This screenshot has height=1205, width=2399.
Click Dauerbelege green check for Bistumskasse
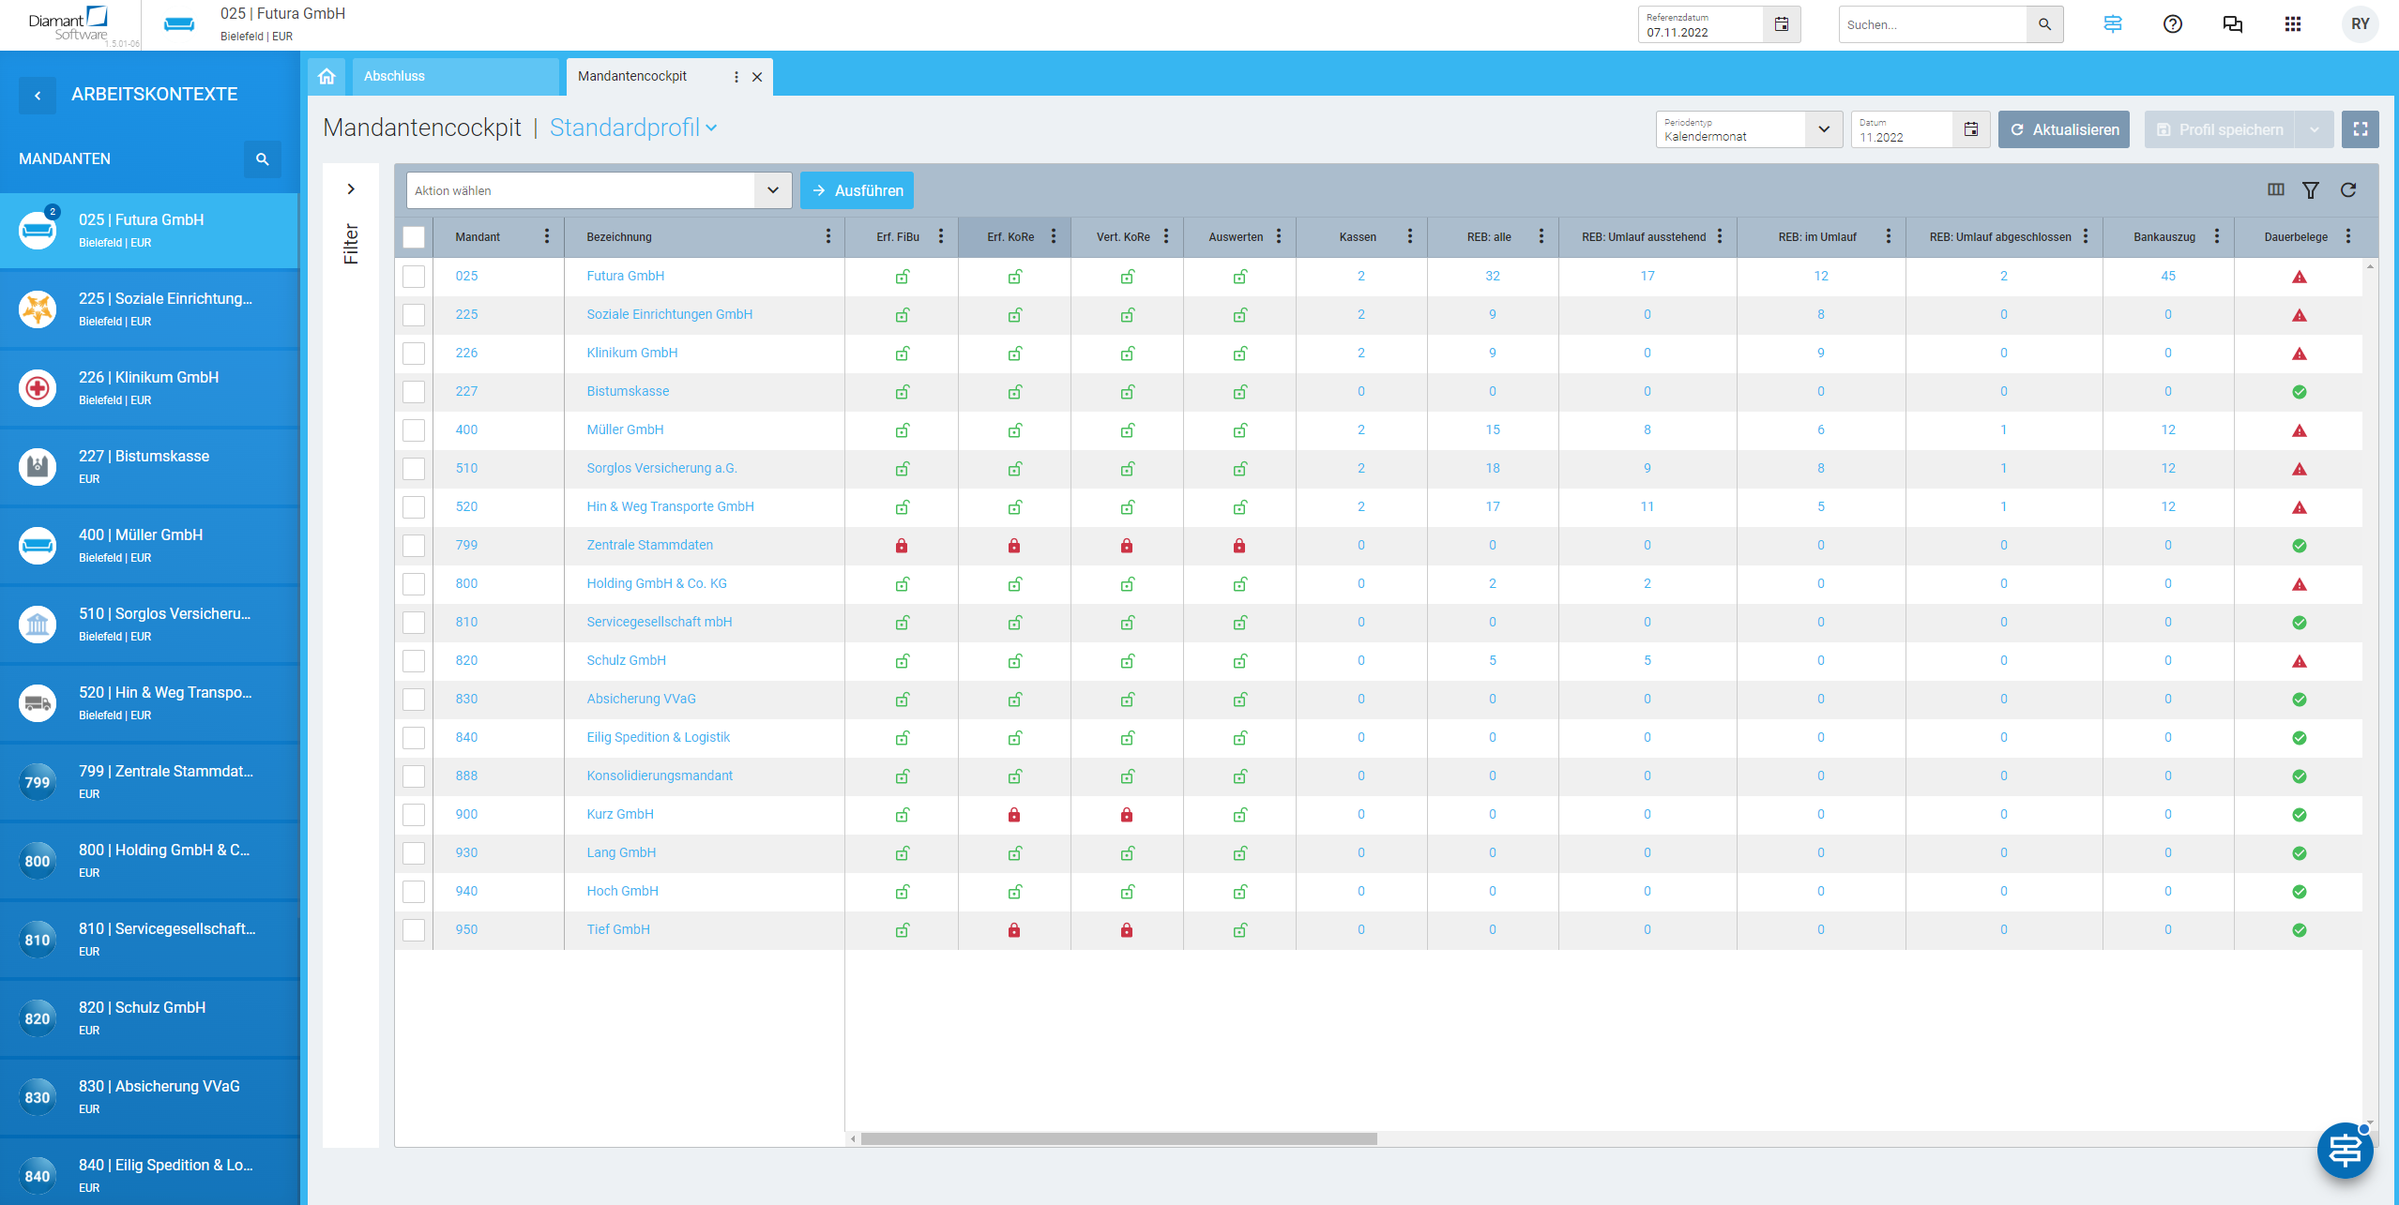pyautogui.click(x=2300, y=392)
